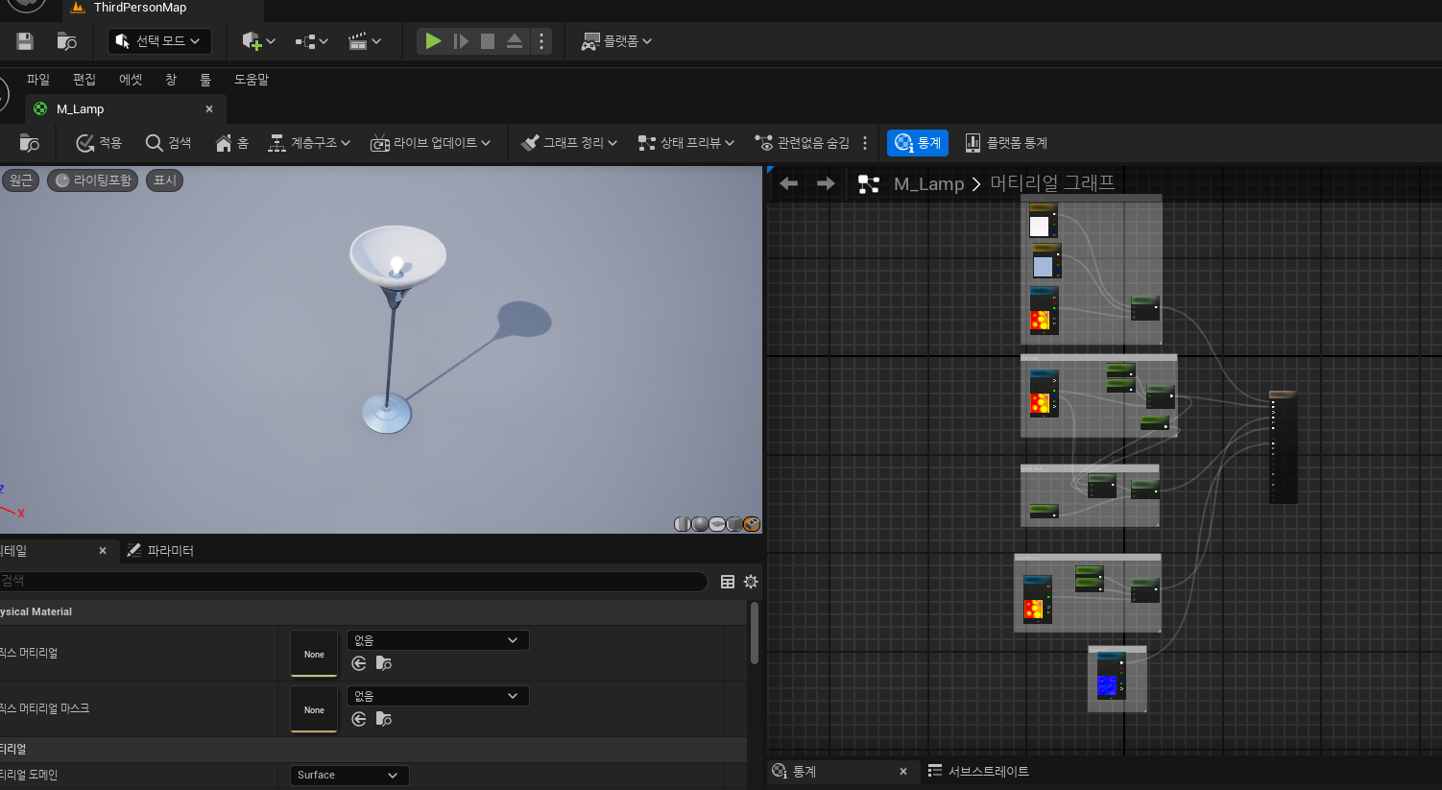Open the 플랫폼 platforms dropdown
The width and height of the screenshot is (1442, 790).
click(616, 41)
